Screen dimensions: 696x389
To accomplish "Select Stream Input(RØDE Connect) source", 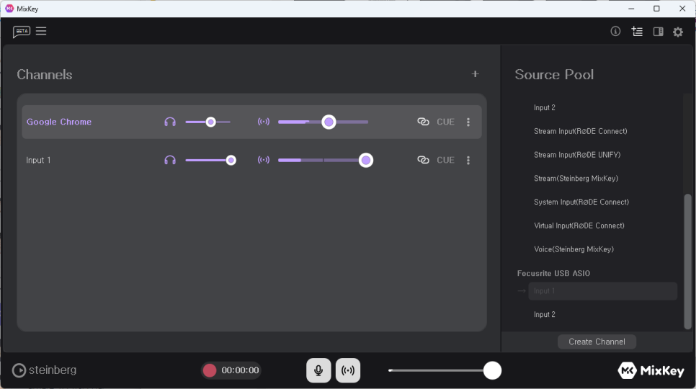I will coord(580,131).
